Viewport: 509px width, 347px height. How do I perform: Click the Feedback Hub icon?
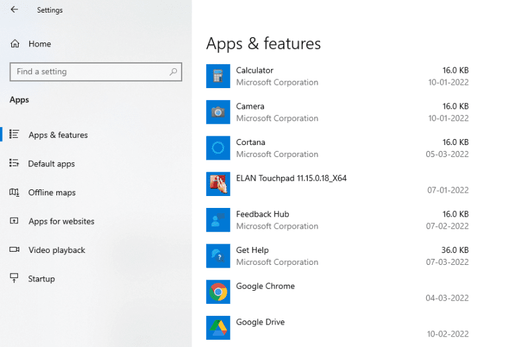coord(218,220)
